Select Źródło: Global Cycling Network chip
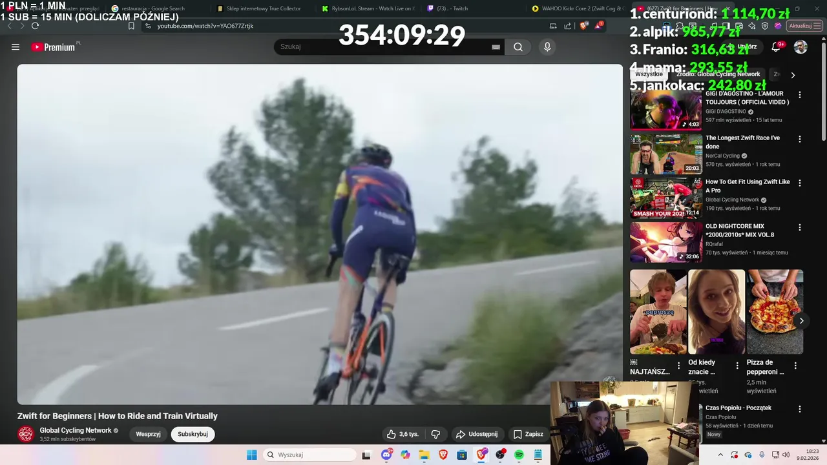Screen dimensions: 827x465 tap(718, 74)
